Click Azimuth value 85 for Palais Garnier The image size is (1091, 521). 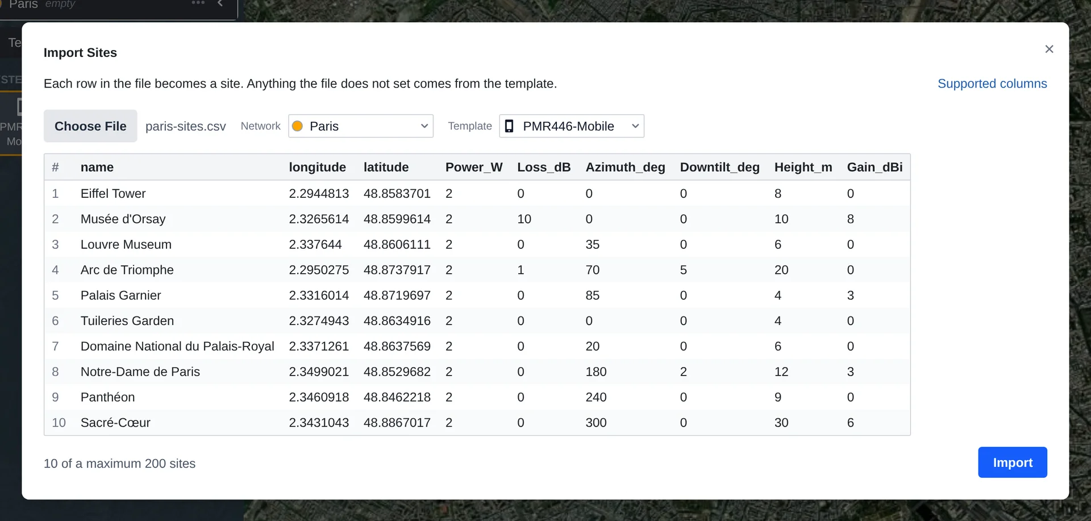(x=593, y=295)
